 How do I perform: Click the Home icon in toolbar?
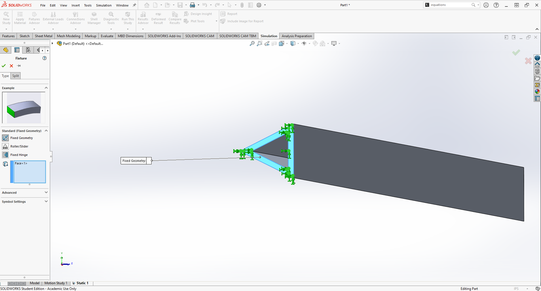click(x=147, y=5)
